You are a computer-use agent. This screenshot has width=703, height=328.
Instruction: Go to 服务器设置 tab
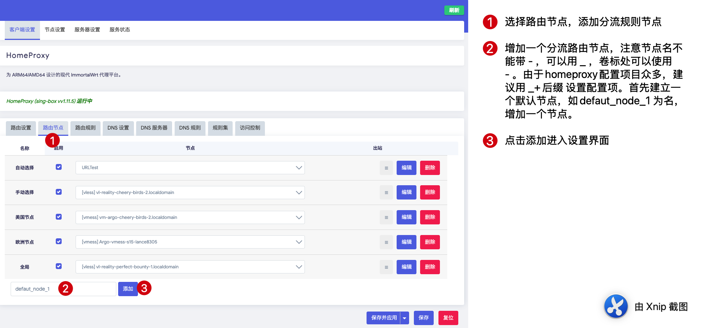point(87,30)
